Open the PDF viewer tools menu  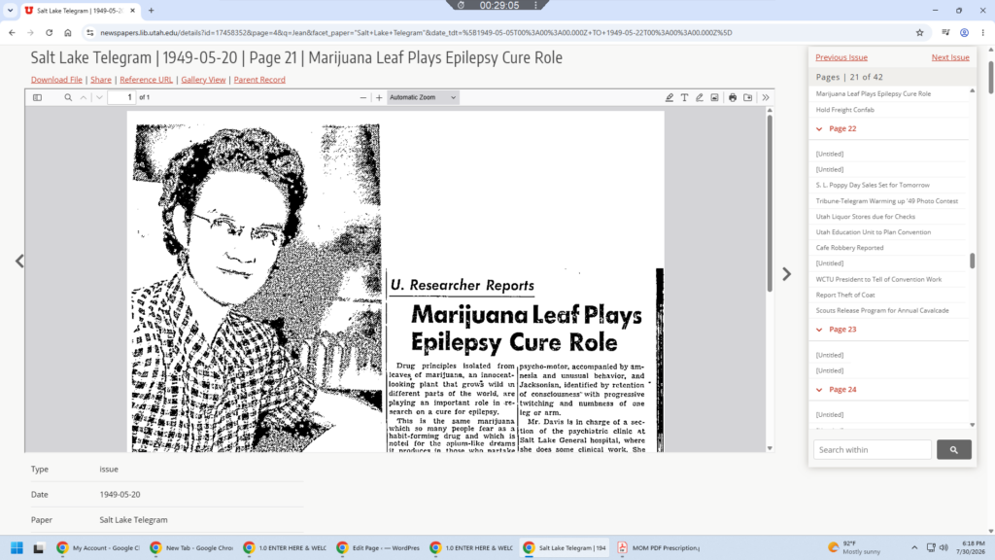click(766, 98)
